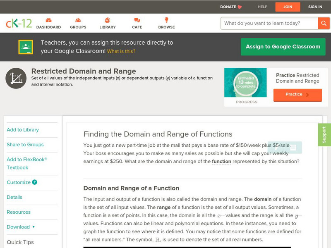Screen dimensions: 331x248
Task: Click the orange search magnifier button
Action: [324, 23]
